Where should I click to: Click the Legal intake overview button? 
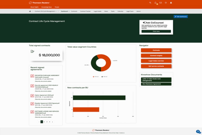pos(156,61)
